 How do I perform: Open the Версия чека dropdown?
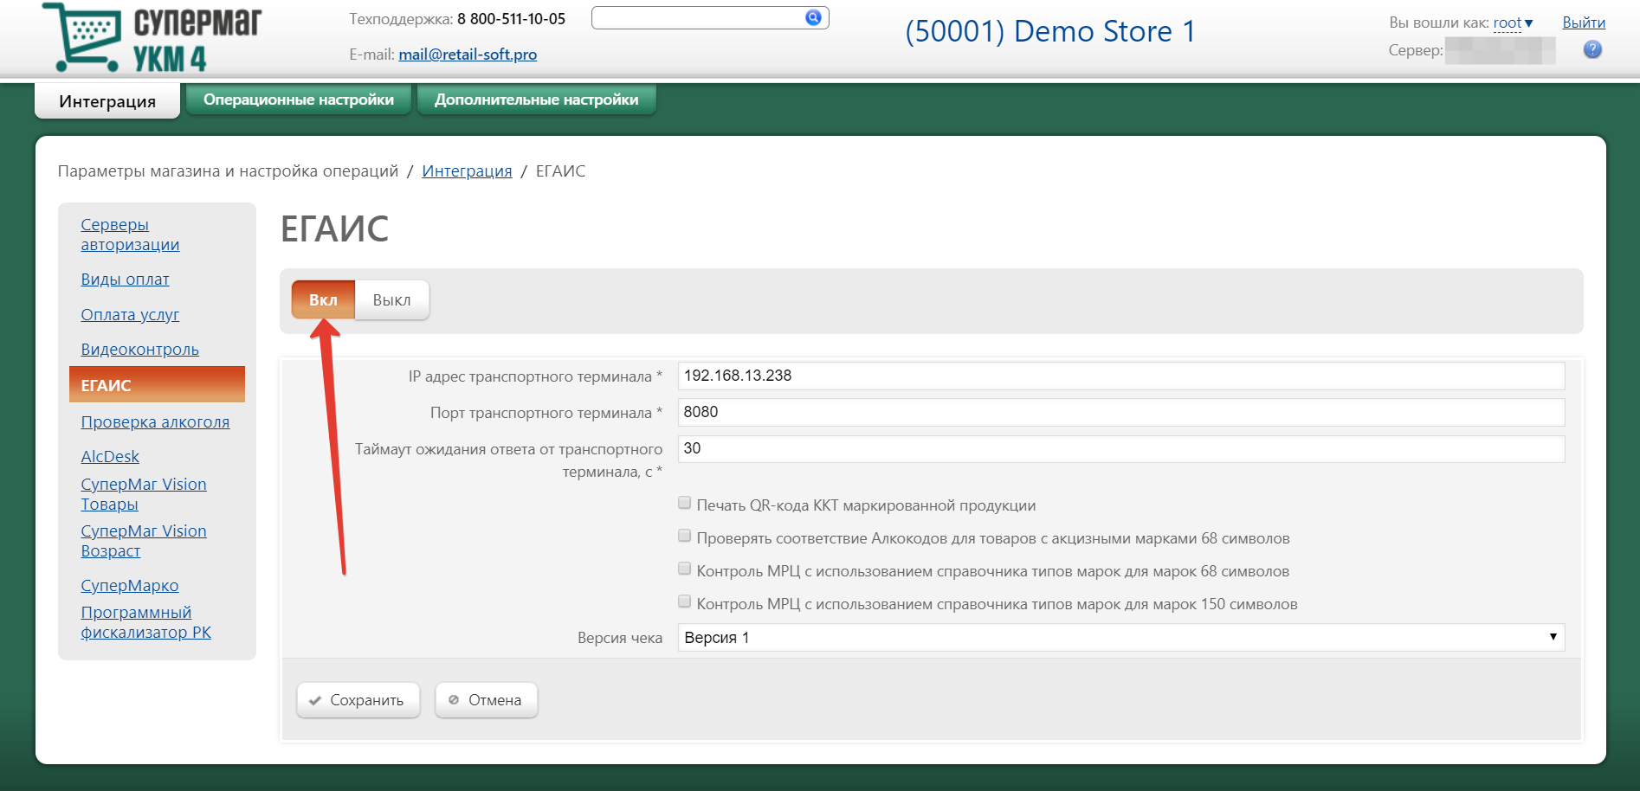(1120, 638)
